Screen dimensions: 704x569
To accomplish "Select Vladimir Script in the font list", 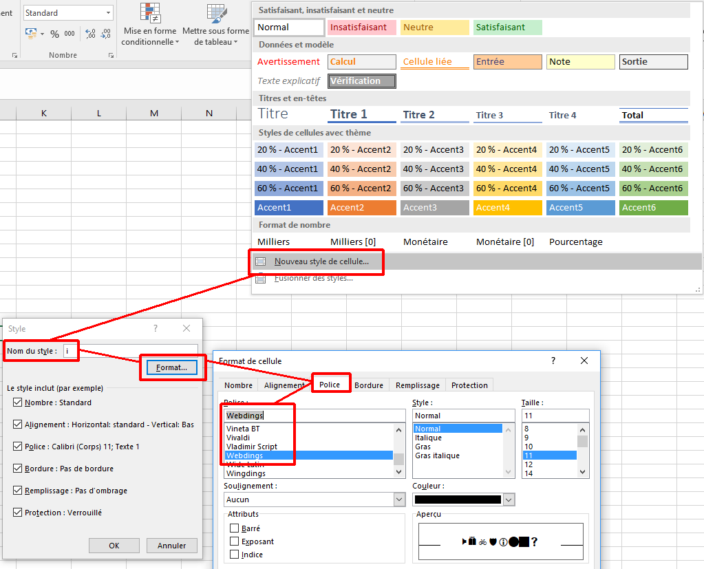I will 309,447.
